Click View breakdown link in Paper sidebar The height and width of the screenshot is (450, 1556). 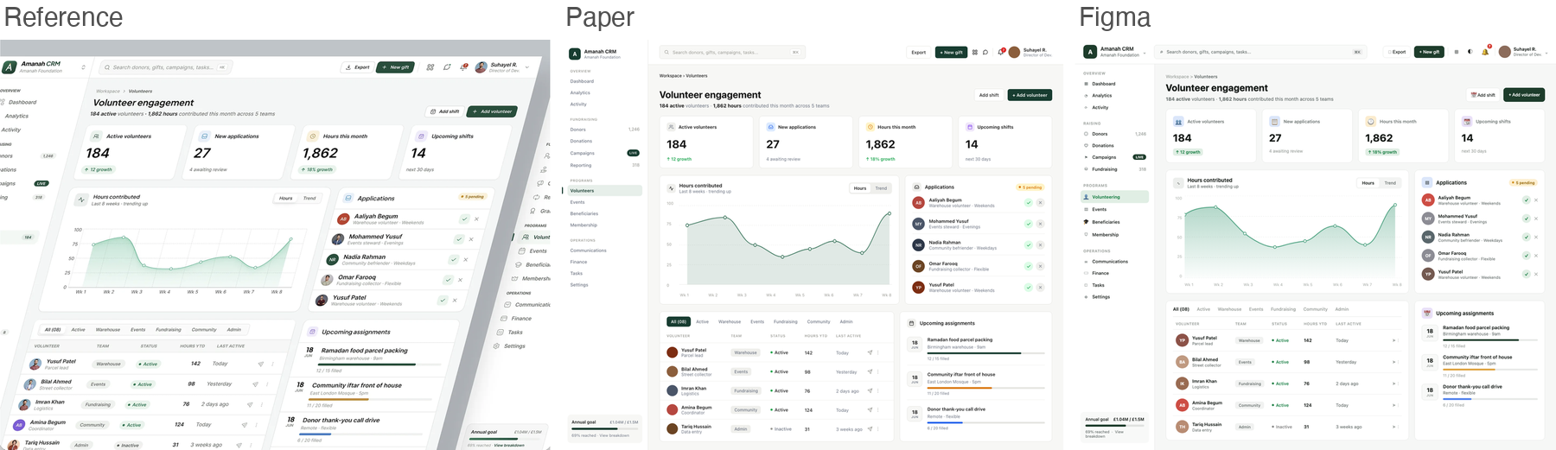point(616,435)
